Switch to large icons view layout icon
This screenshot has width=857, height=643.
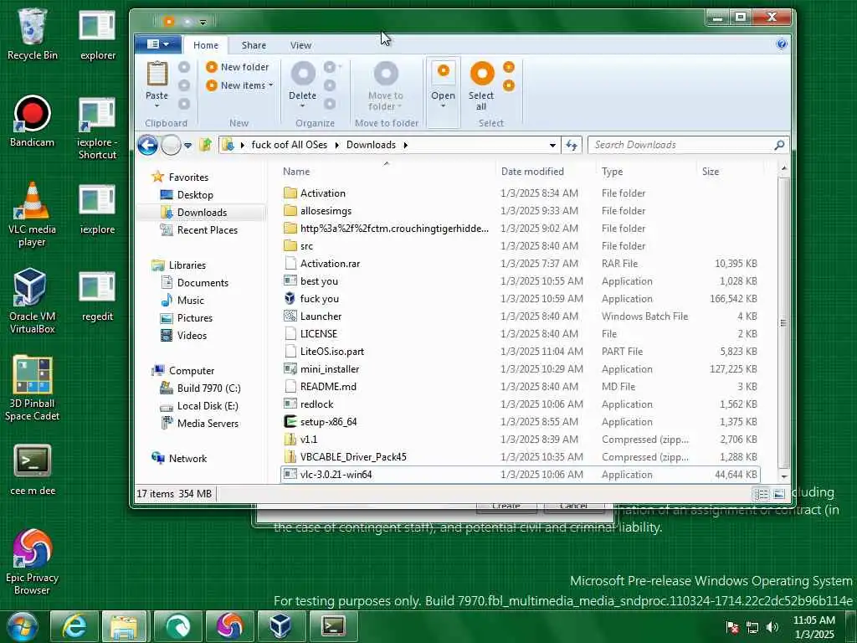click(x=779, y=494)
